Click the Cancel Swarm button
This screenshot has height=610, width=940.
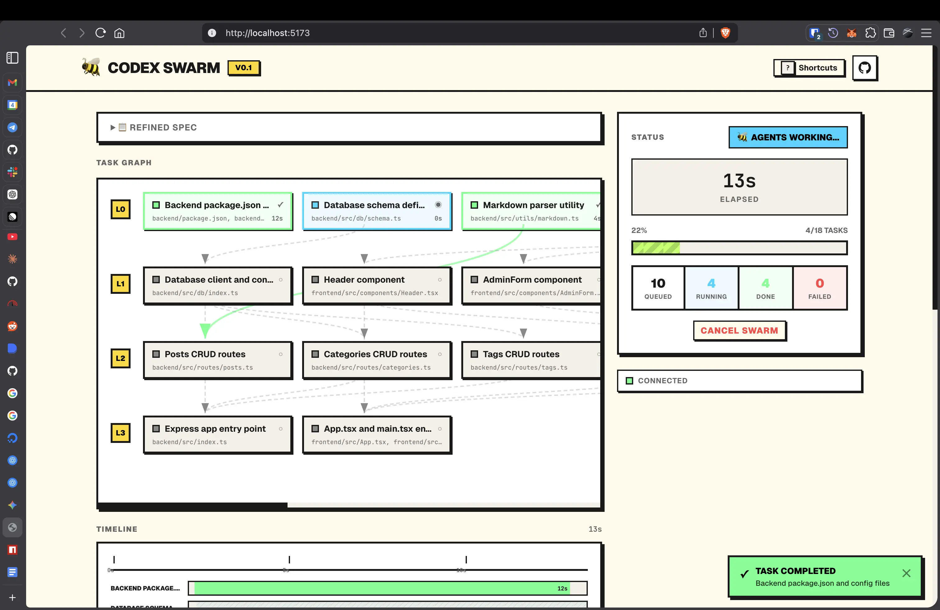739,331
